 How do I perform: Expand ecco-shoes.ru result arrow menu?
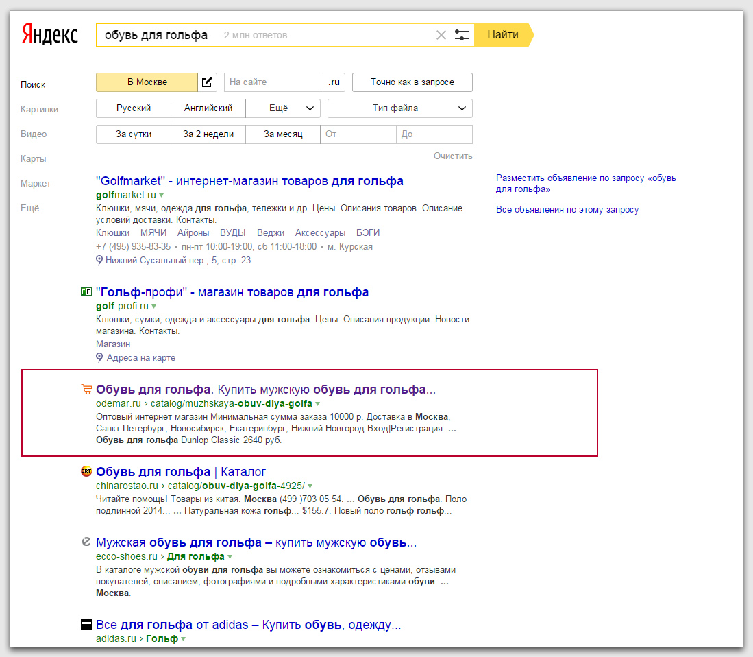[x=230, y=557]
